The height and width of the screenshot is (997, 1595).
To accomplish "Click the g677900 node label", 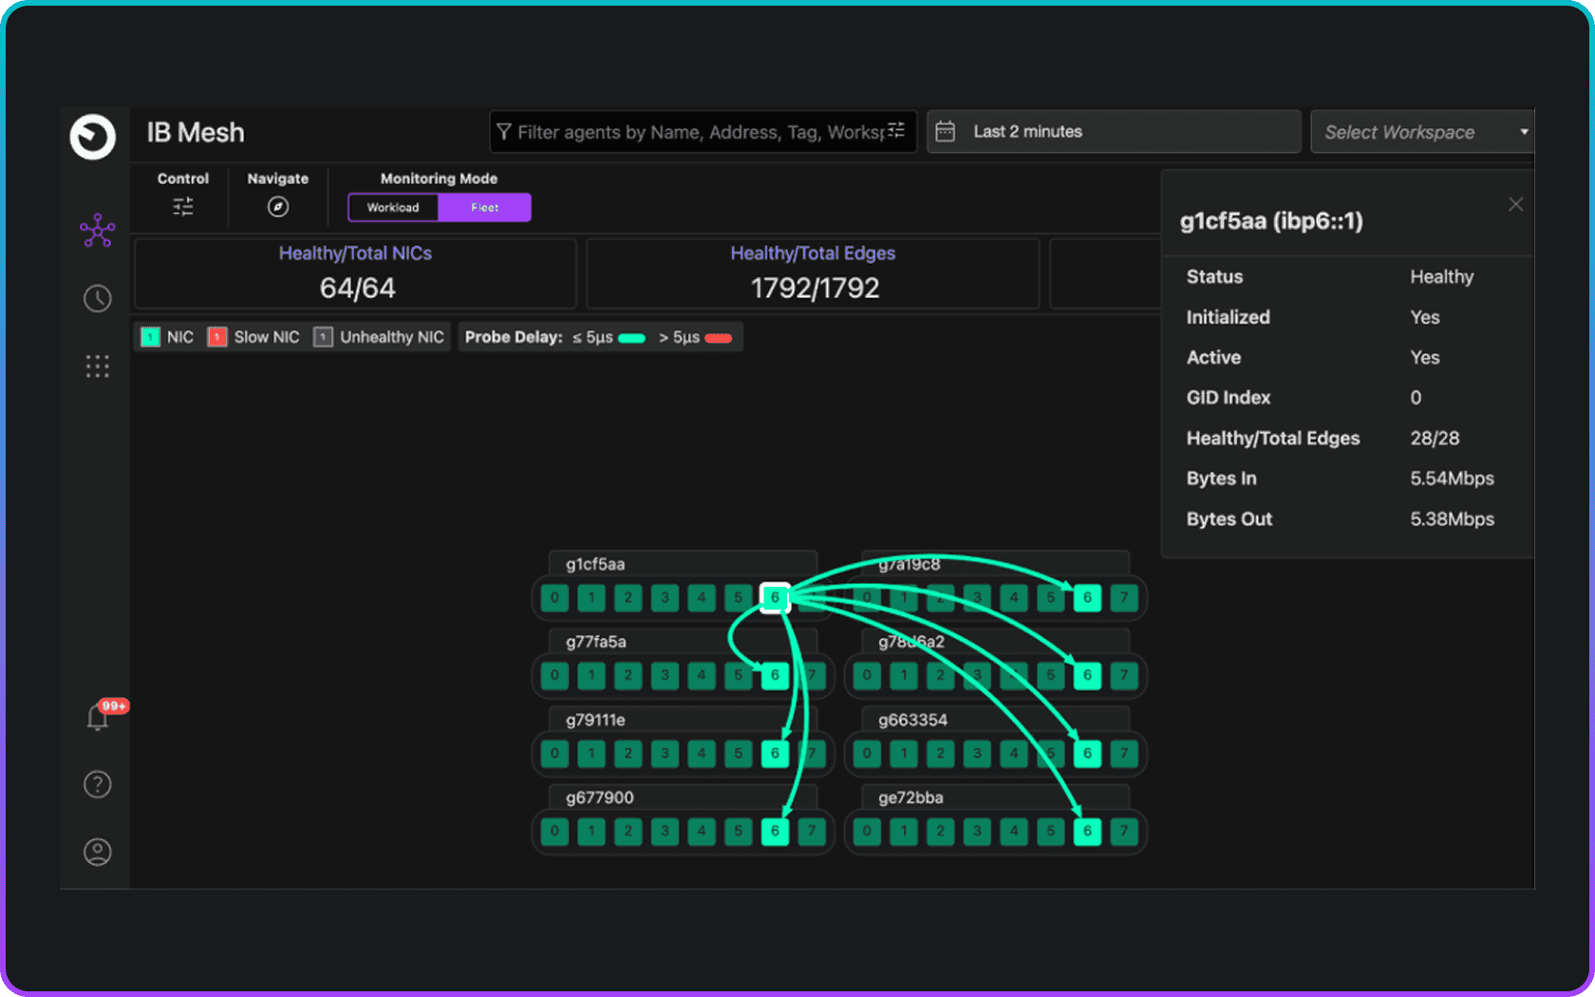I will pos(600,798).
